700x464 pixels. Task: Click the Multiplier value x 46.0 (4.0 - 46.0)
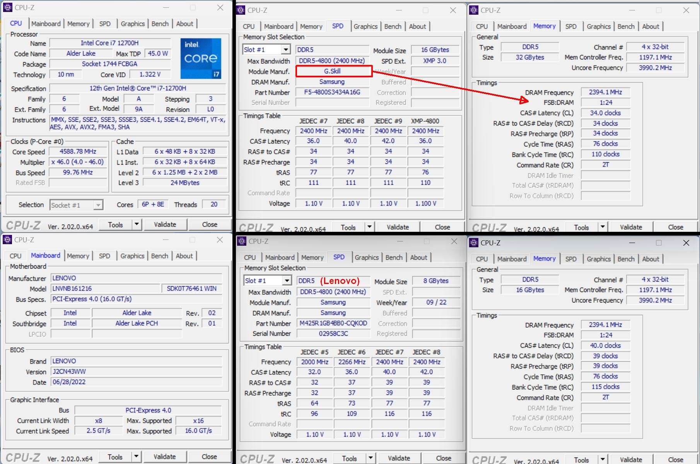coord(78,162)
